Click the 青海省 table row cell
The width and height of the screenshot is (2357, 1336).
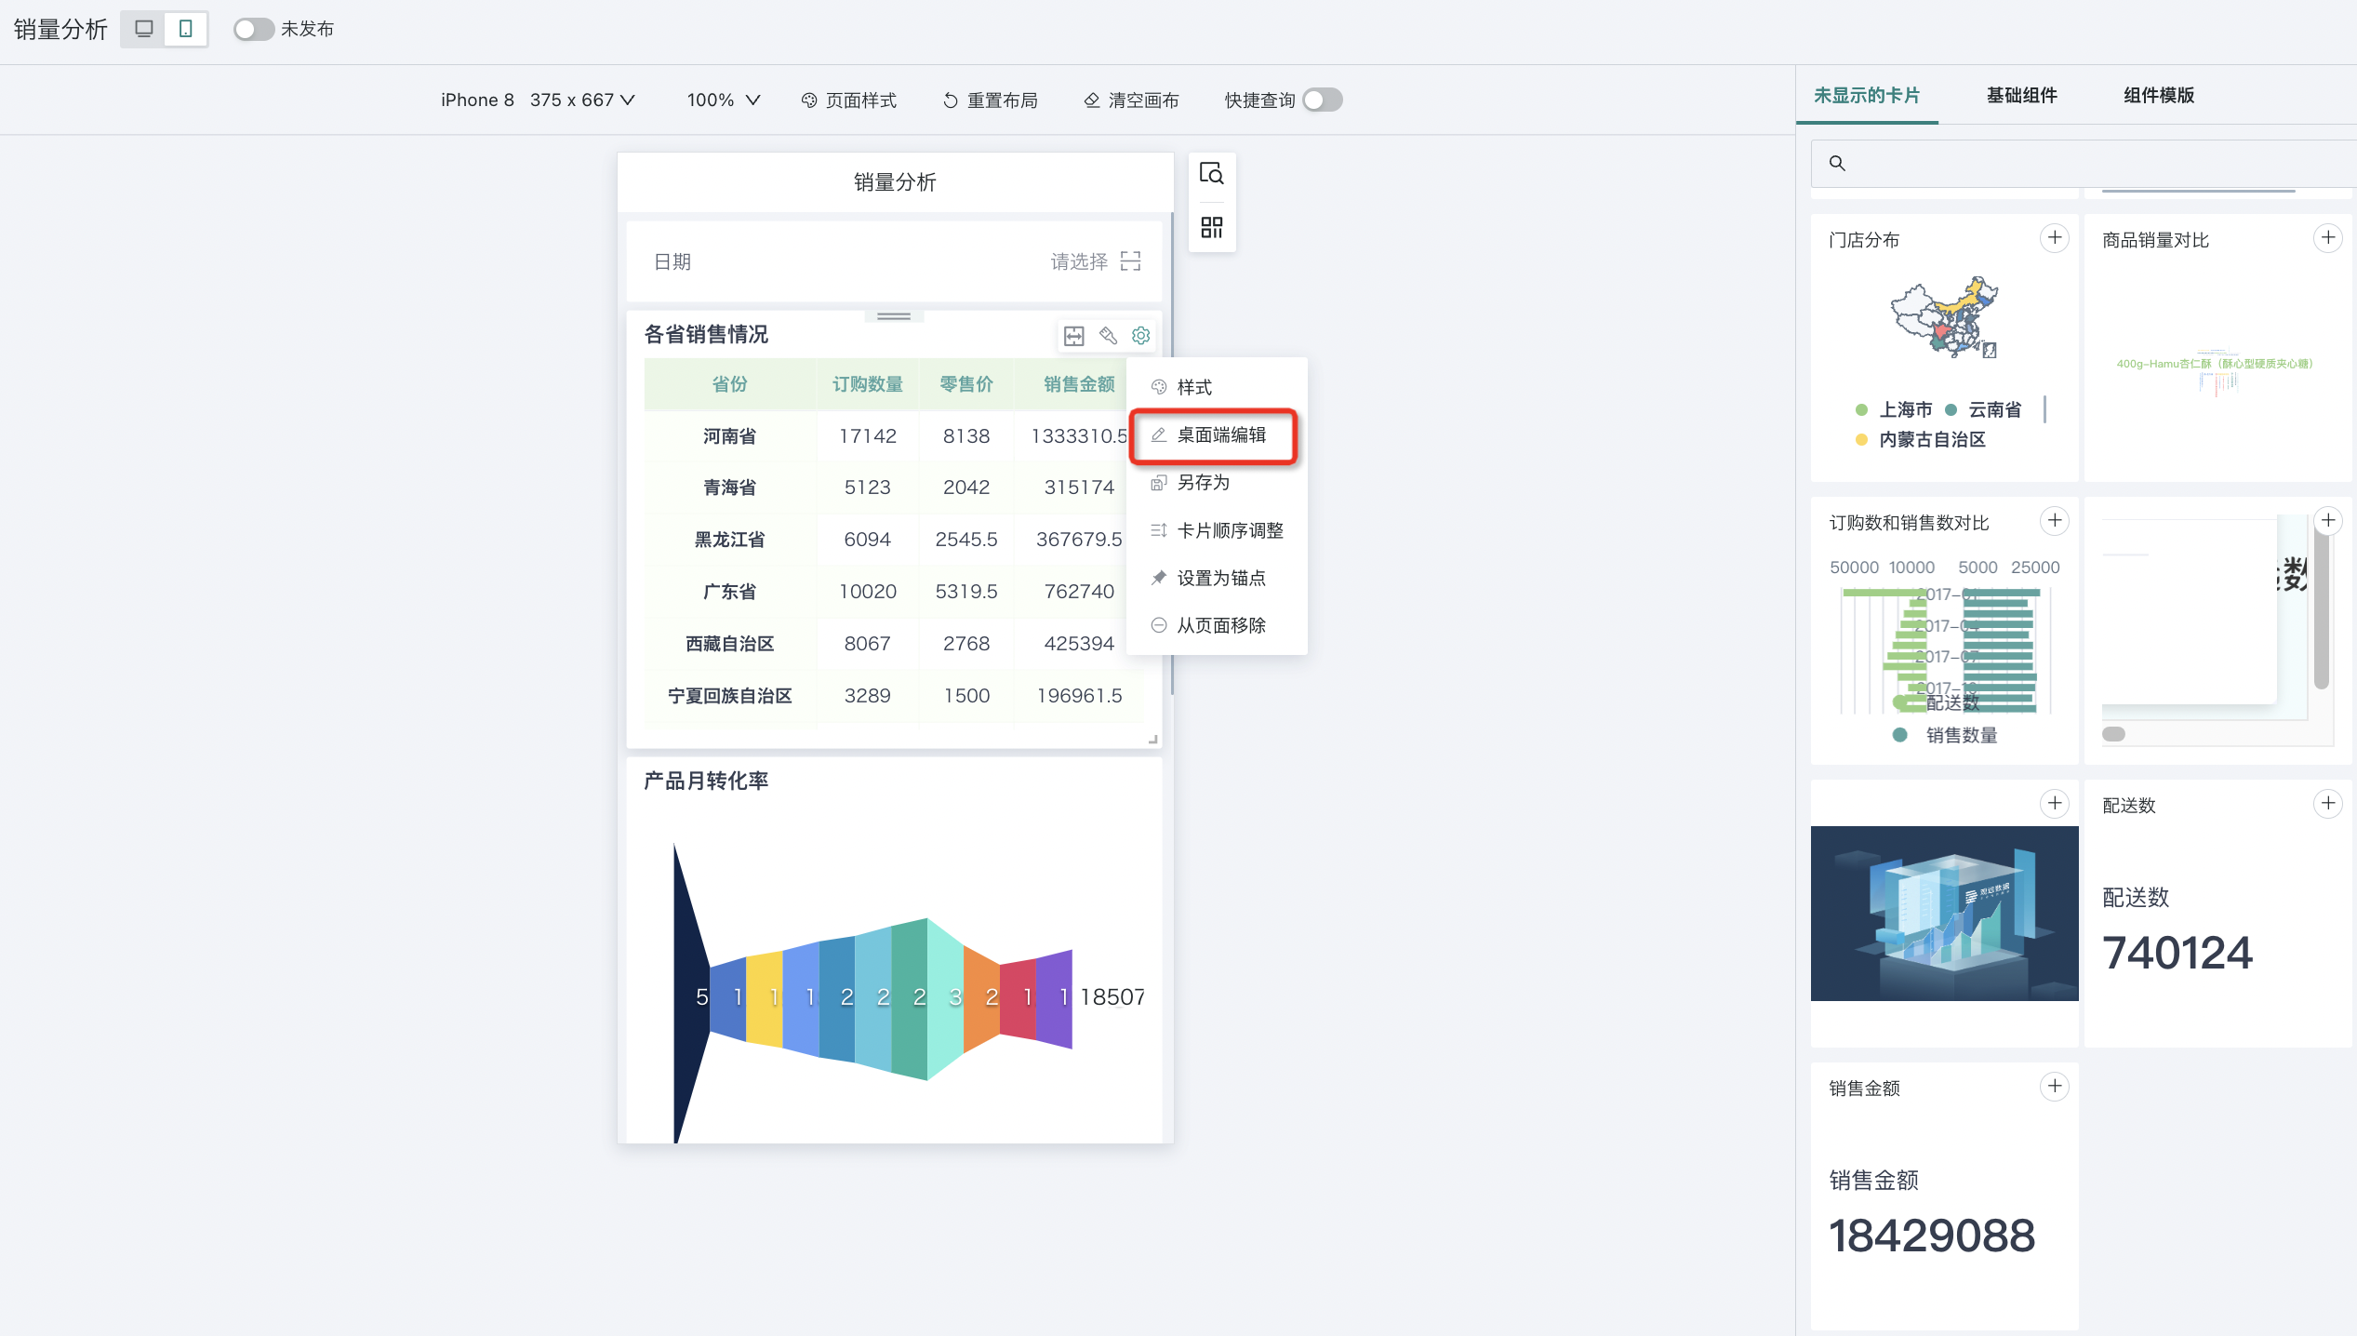730,488
